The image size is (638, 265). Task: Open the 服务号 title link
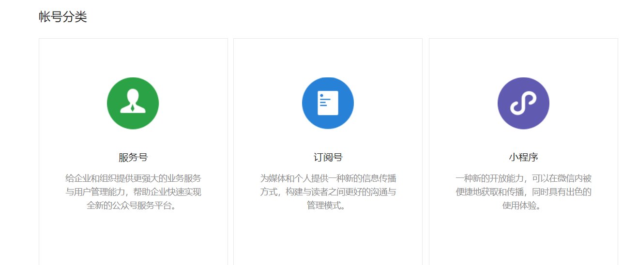(133, 158)
